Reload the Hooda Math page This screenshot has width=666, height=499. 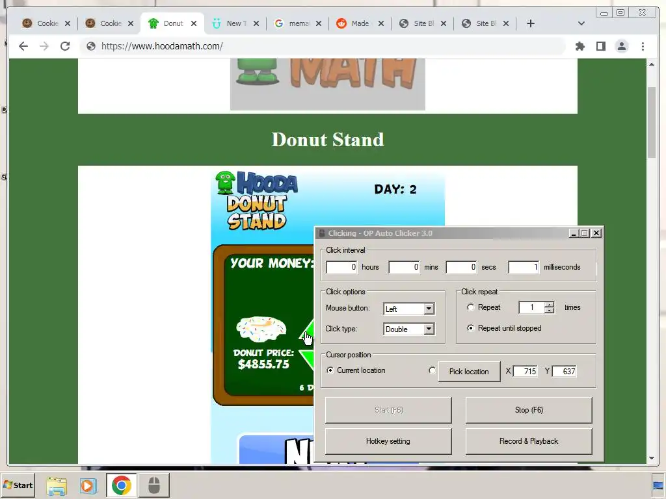pyautogui.click(x=65, y=46)
